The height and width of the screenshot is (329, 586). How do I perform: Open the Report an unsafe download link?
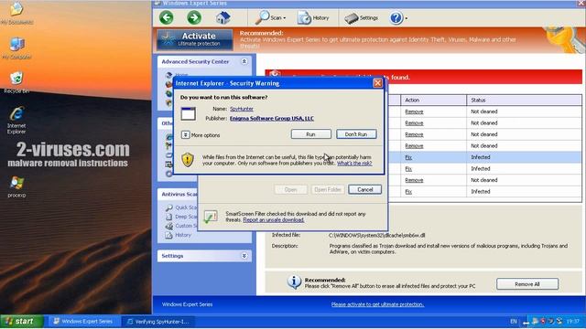pos(273,220)
